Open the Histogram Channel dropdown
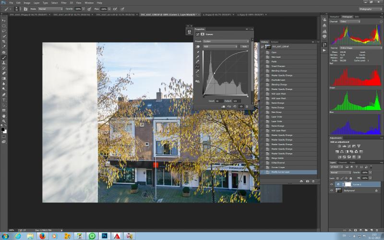 (x=350, y=22)
